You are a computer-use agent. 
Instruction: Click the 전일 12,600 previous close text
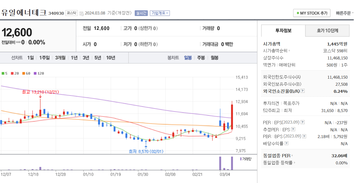96,28
